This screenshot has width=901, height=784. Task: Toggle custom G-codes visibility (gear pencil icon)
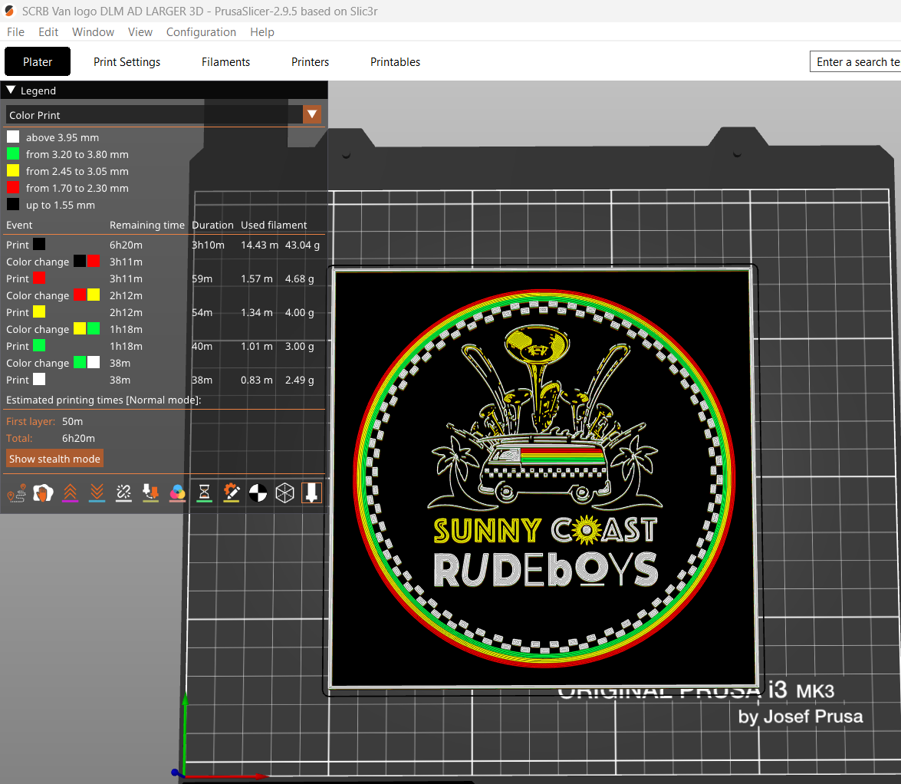pos(231,493)
